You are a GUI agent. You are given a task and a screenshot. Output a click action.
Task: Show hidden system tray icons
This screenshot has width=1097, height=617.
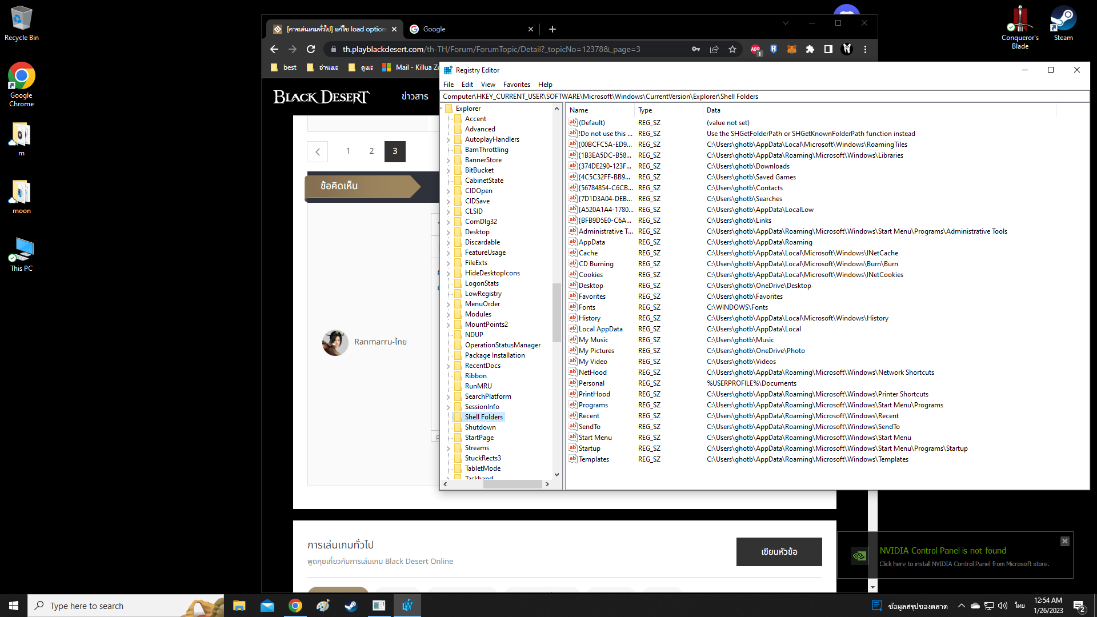click(961, 606)
